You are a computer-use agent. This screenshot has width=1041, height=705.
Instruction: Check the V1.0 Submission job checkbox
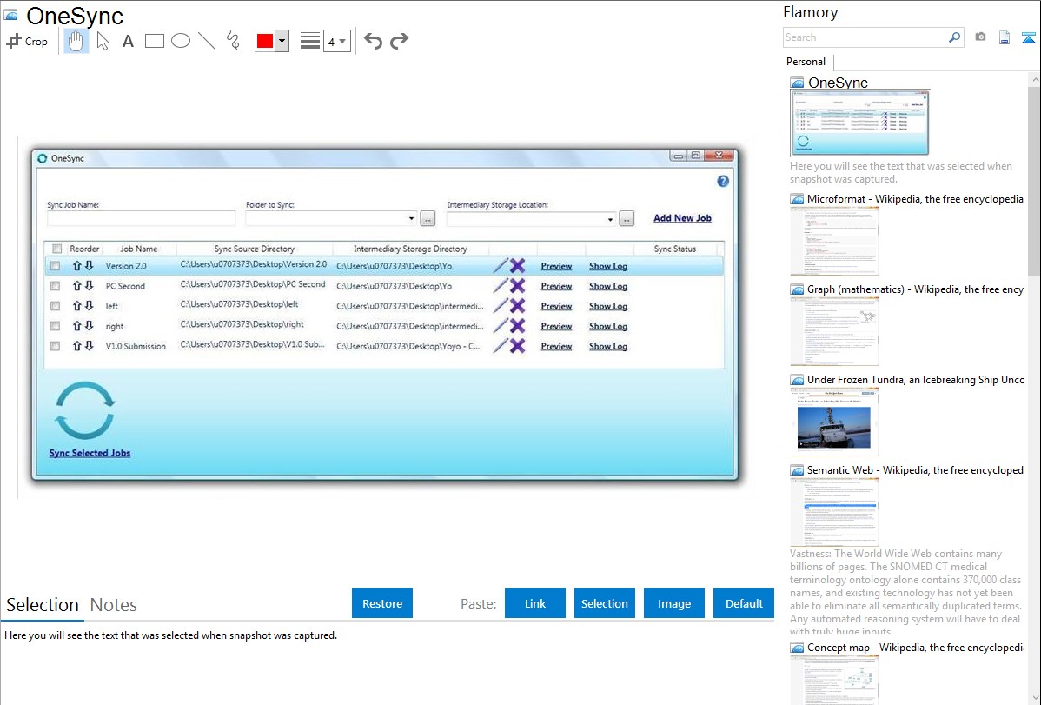55,345
